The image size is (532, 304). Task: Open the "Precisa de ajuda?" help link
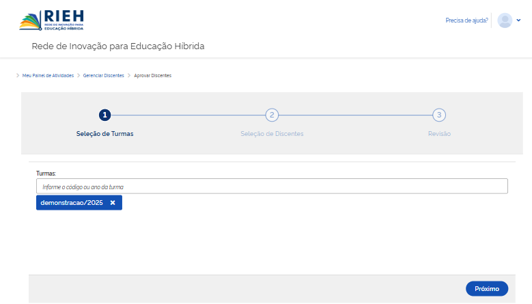click(466, 20)
